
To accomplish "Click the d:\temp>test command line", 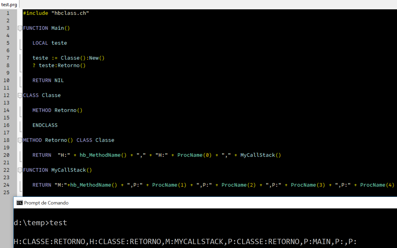I will [x=40, y=223].
